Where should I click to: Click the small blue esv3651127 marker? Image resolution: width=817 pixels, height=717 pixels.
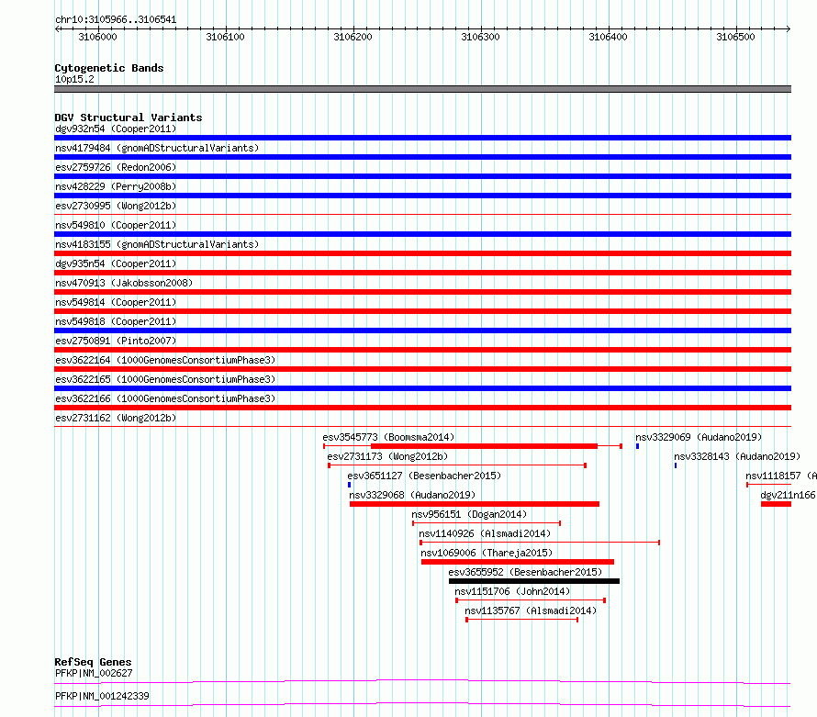tap(349, 485)
